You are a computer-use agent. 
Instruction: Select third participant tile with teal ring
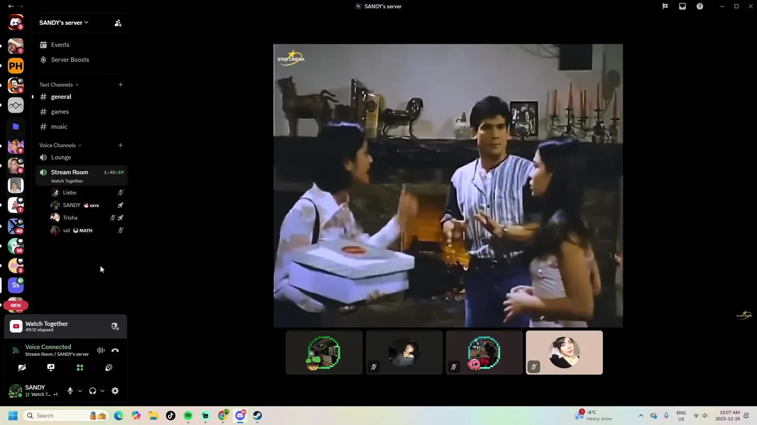484,352
